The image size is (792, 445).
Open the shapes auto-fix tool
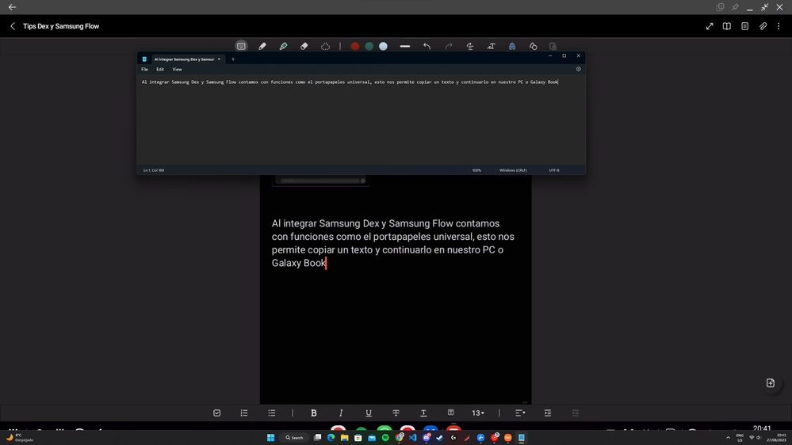click(534, 46)
